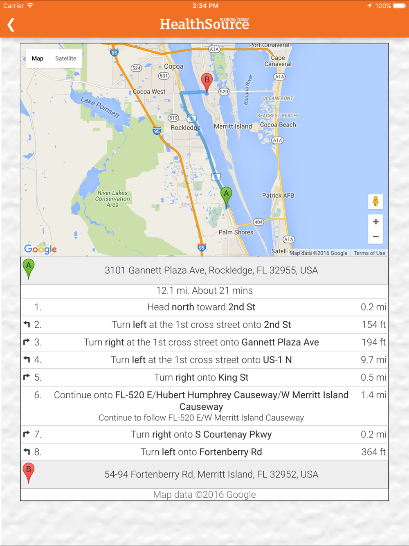Image resolution: width=409 pixels, height=546 pixels.
Task: Select step 6 Continue onto FL-520 E
Action: point(204,406)
